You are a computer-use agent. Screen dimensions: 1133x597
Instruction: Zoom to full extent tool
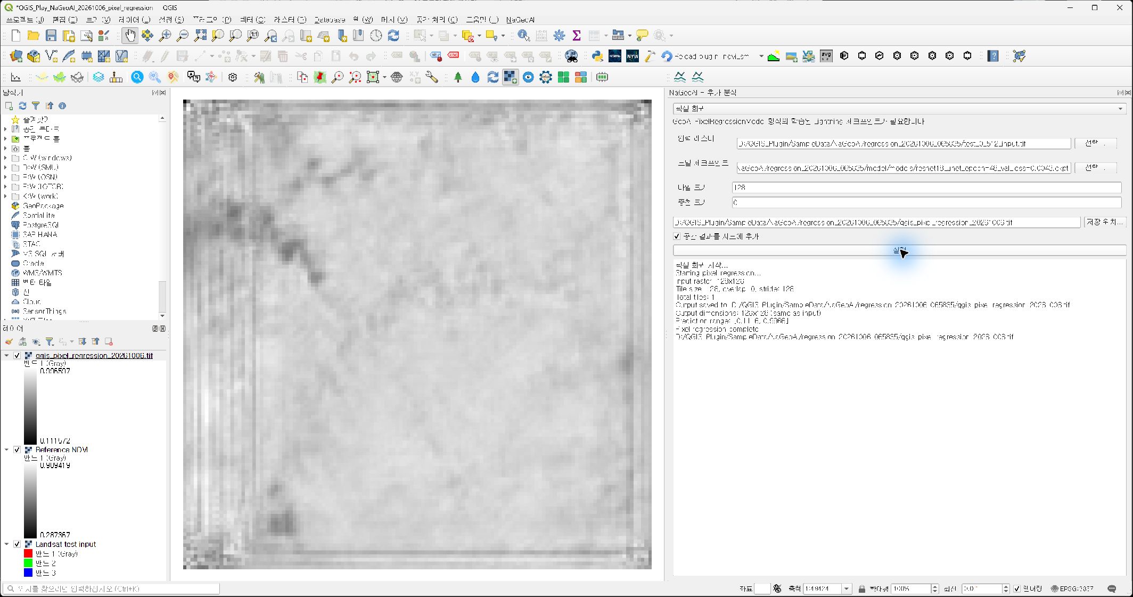[200, 36]
